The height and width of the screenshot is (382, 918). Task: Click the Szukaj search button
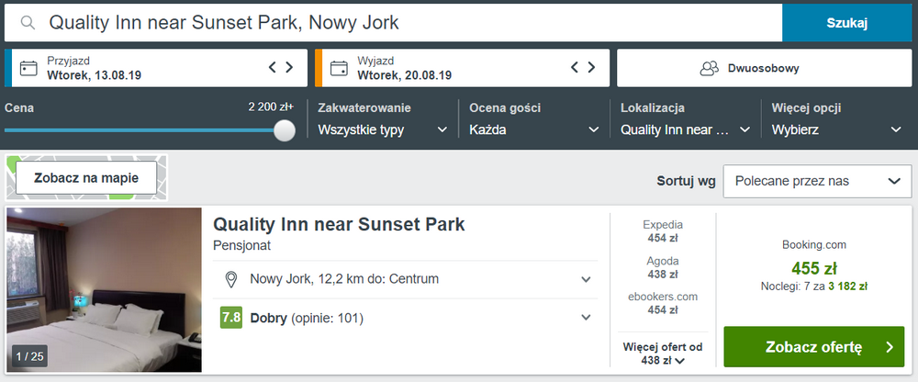(x=846, y=23)
